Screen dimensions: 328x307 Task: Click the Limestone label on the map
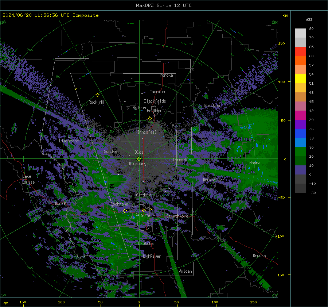69,141
